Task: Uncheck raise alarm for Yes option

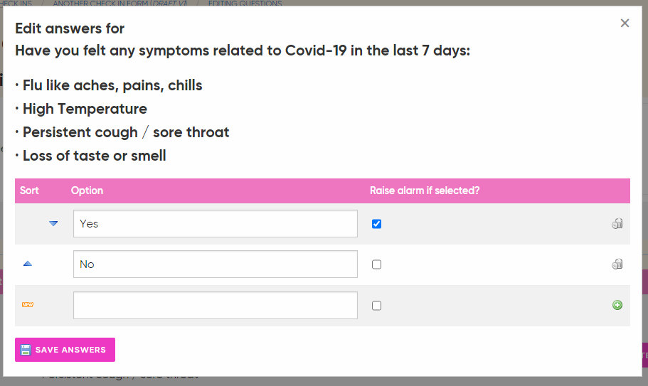Action: click(376, 224)
